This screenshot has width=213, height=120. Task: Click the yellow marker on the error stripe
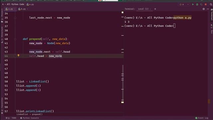pos(122,102)
